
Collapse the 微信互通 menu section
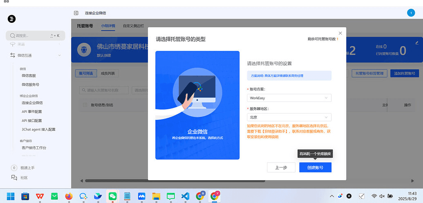pos(59,55)
